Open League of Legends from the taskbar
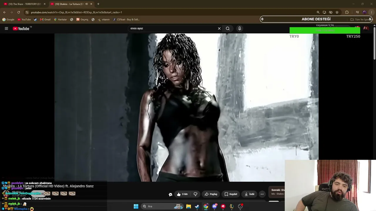 tap(231, 206)
